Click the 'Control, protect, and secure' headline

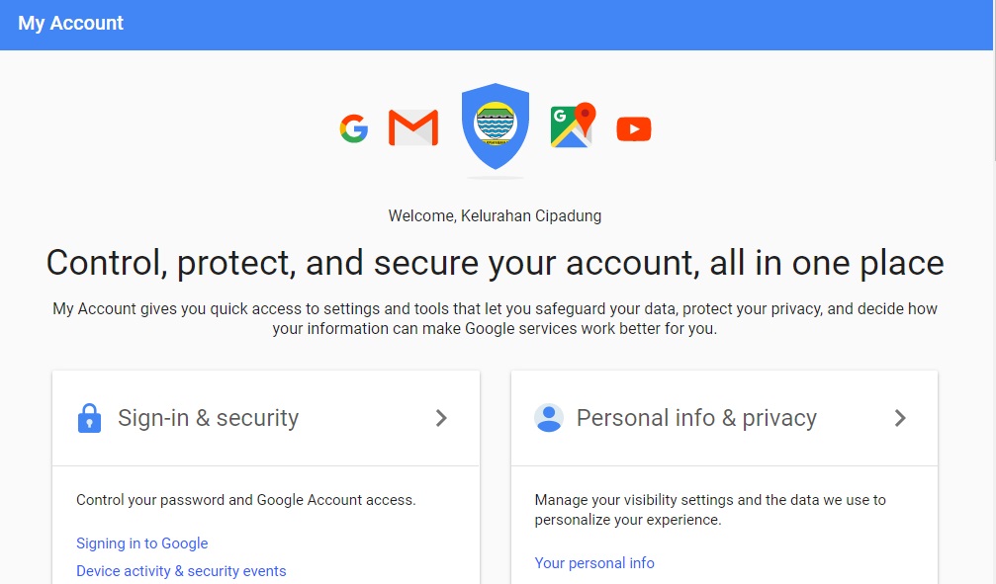pos(495,263)
